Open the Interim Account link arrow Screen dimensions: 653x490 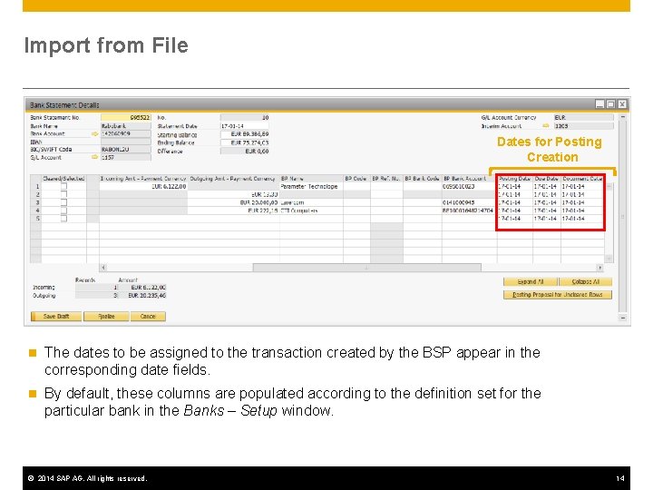coord(546,125)
